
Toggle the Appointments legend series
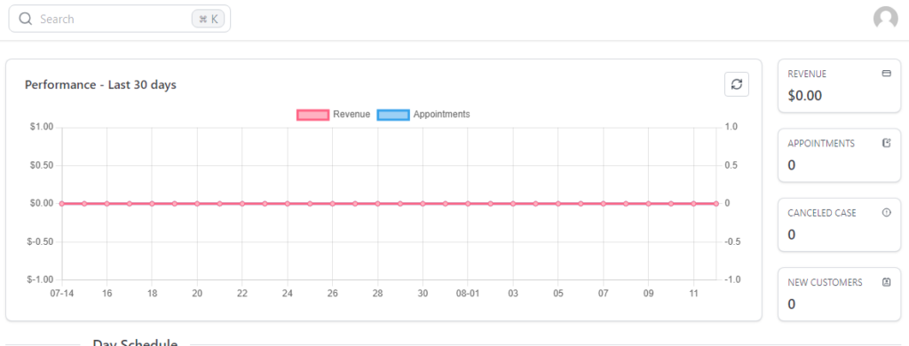[x=423, y=114]
